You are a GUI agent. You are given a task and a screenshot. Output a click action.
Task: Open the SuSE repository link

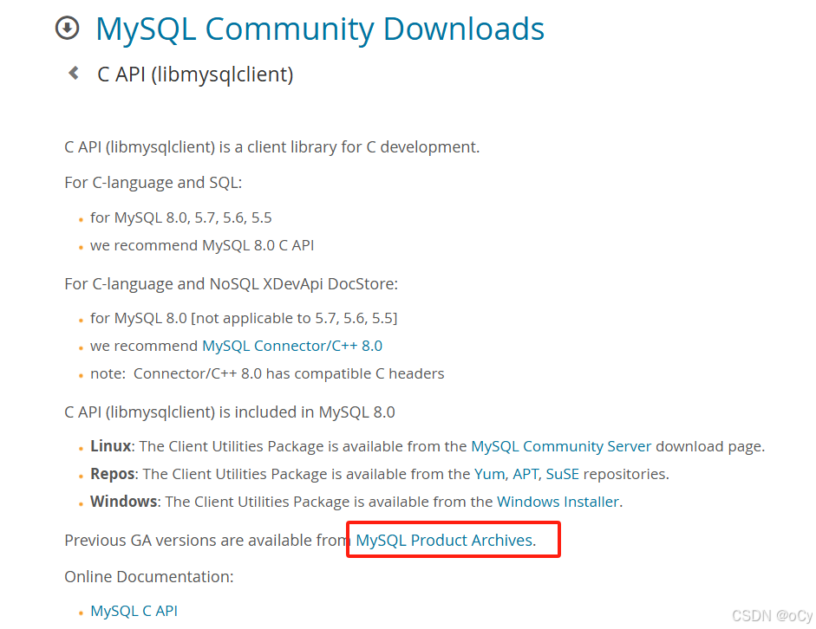[x=562, y=474]
